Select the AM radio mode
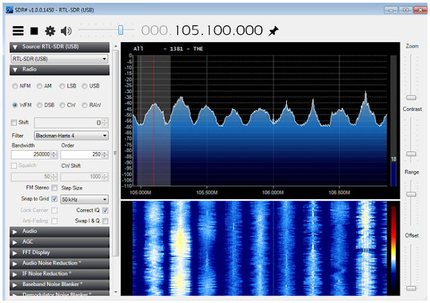This screenshot has width=430, height=303. pyautogui.click(x=40, y=86)
